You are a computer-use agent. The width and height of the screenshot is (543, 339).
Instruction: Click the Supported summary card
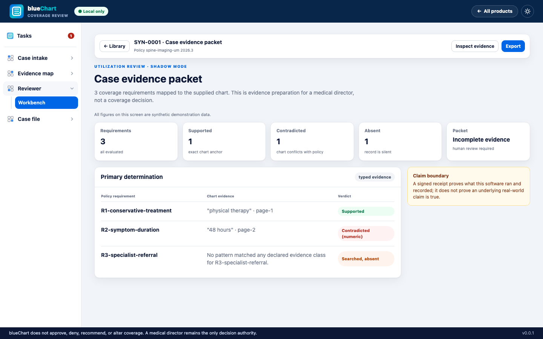click(x=224, y=142)
